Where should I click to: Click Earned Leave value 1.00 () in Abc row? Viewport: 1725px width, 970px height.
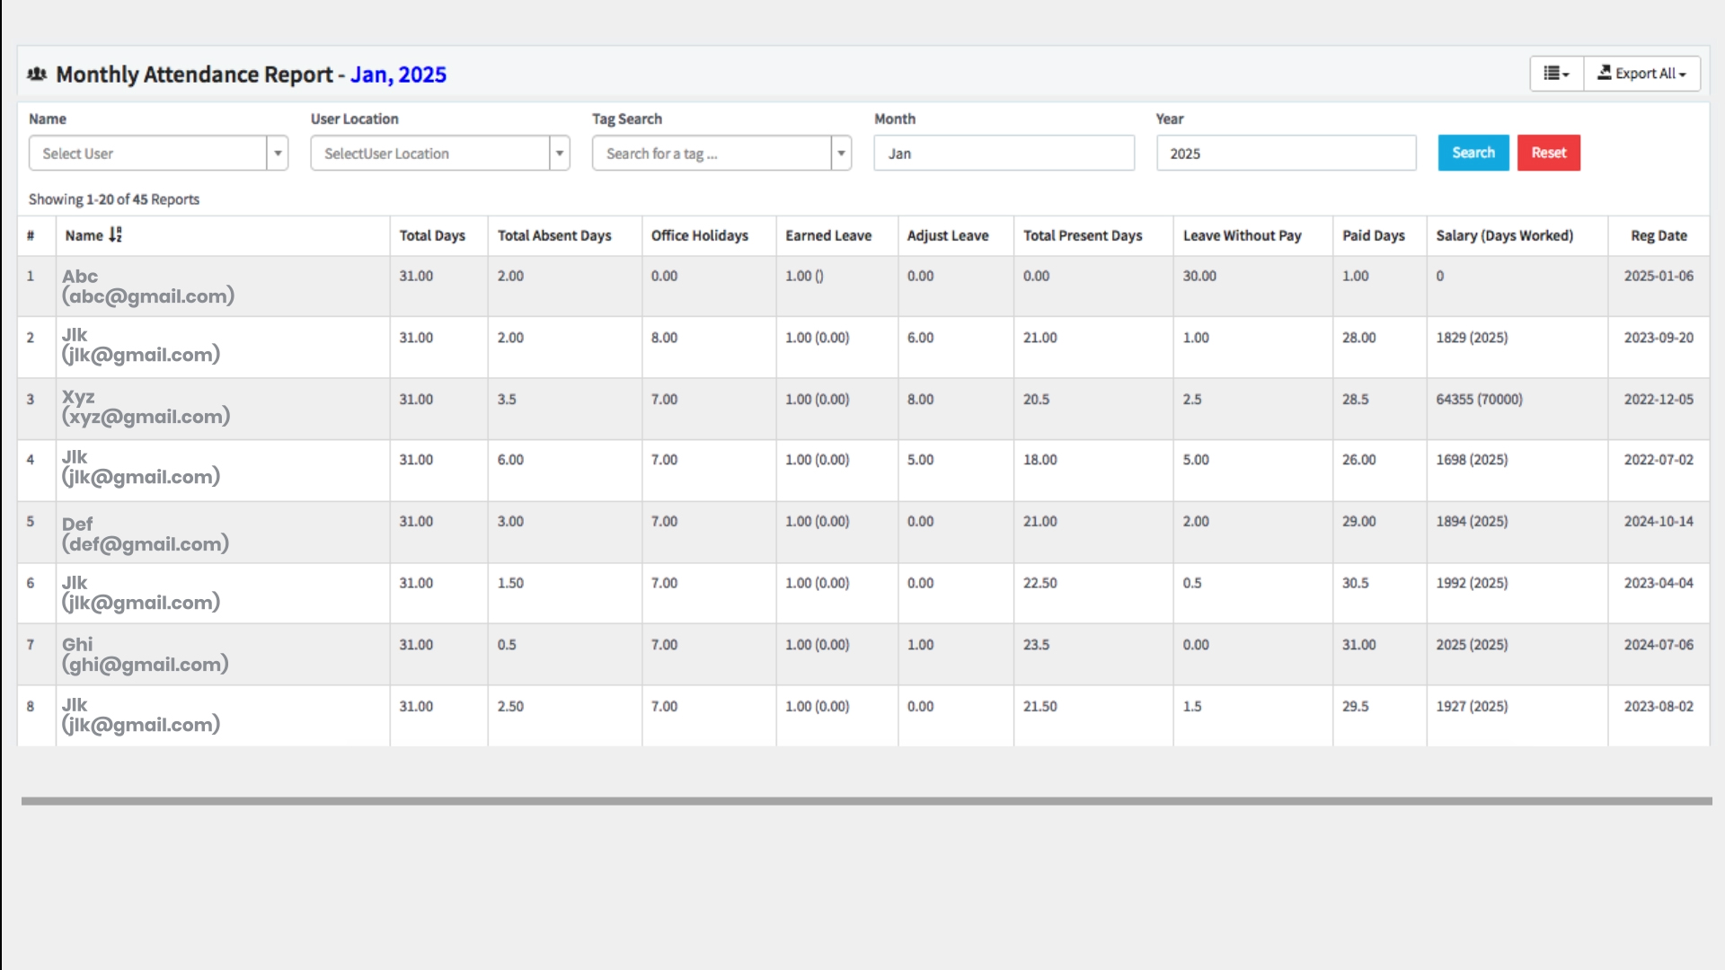pos(804,277)
